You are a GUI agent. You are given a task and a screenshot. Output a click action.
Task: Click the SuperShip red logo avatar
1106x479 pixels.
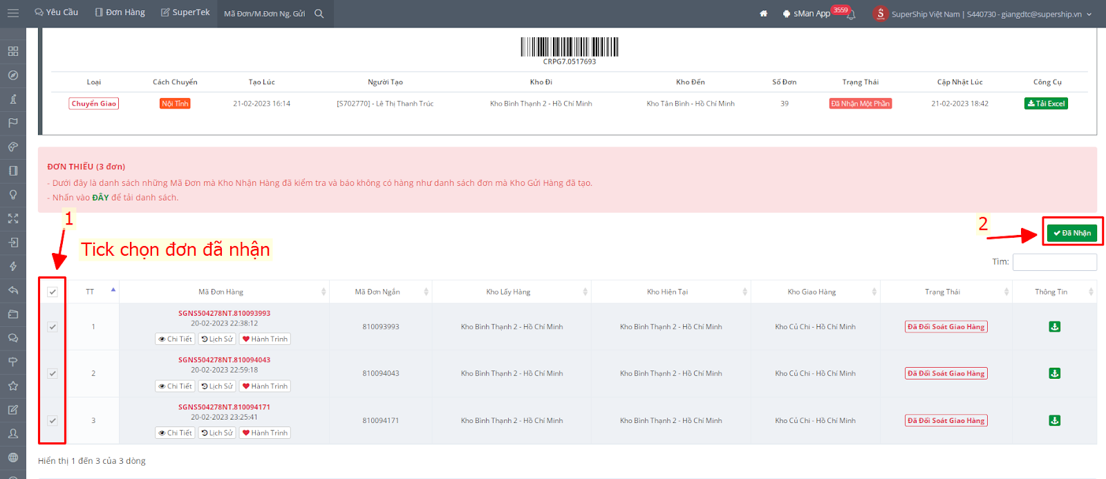(880, 14)
